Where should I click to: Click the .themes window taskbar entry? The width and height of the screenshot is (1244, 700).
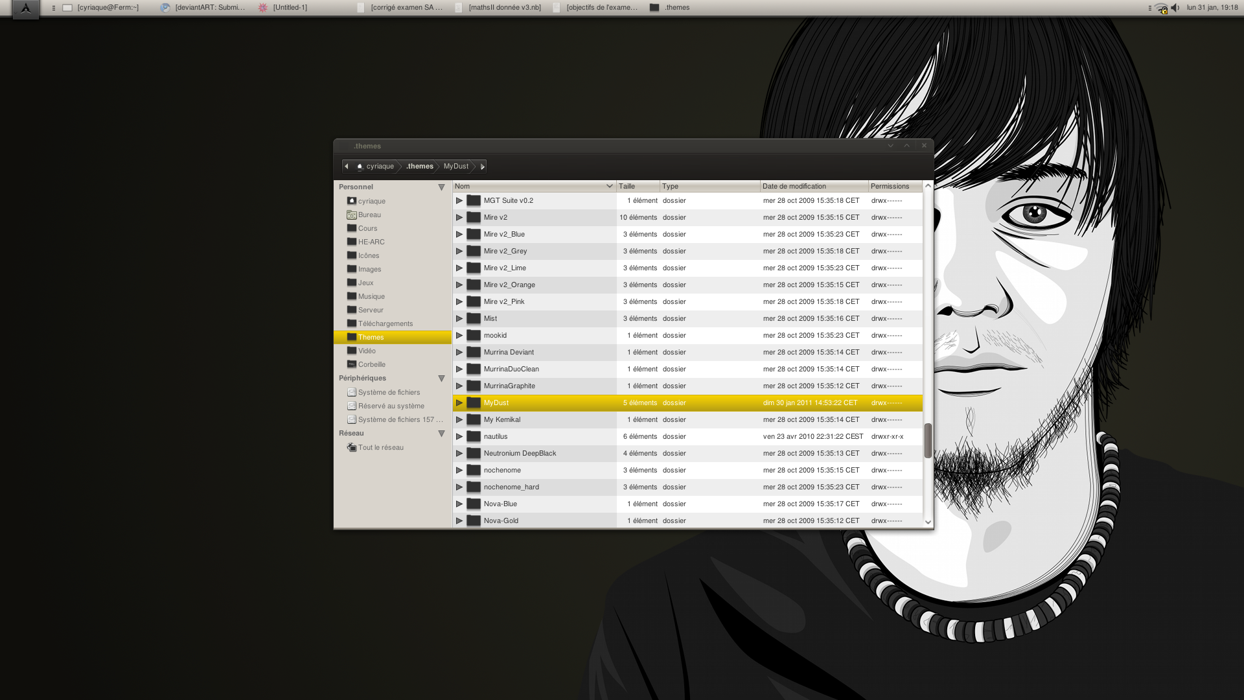670,8
